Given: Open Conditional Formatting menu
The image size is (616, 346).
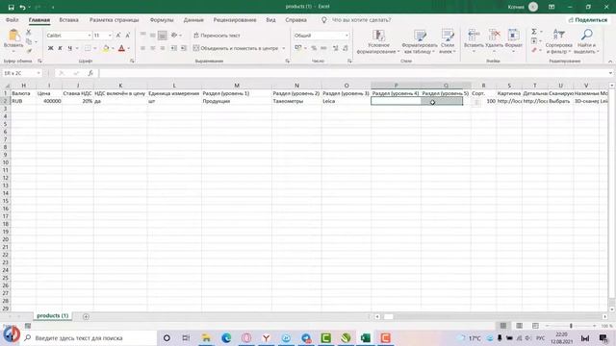Looking at the screenshot, I should tap(378, 41).
